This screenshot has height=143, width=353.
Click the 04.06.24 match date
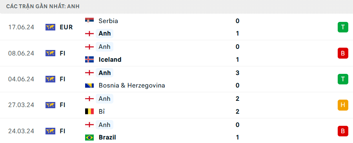[x=21, y=79]
